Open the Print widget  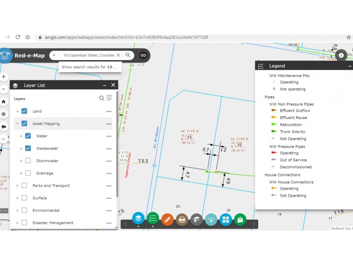182,219
